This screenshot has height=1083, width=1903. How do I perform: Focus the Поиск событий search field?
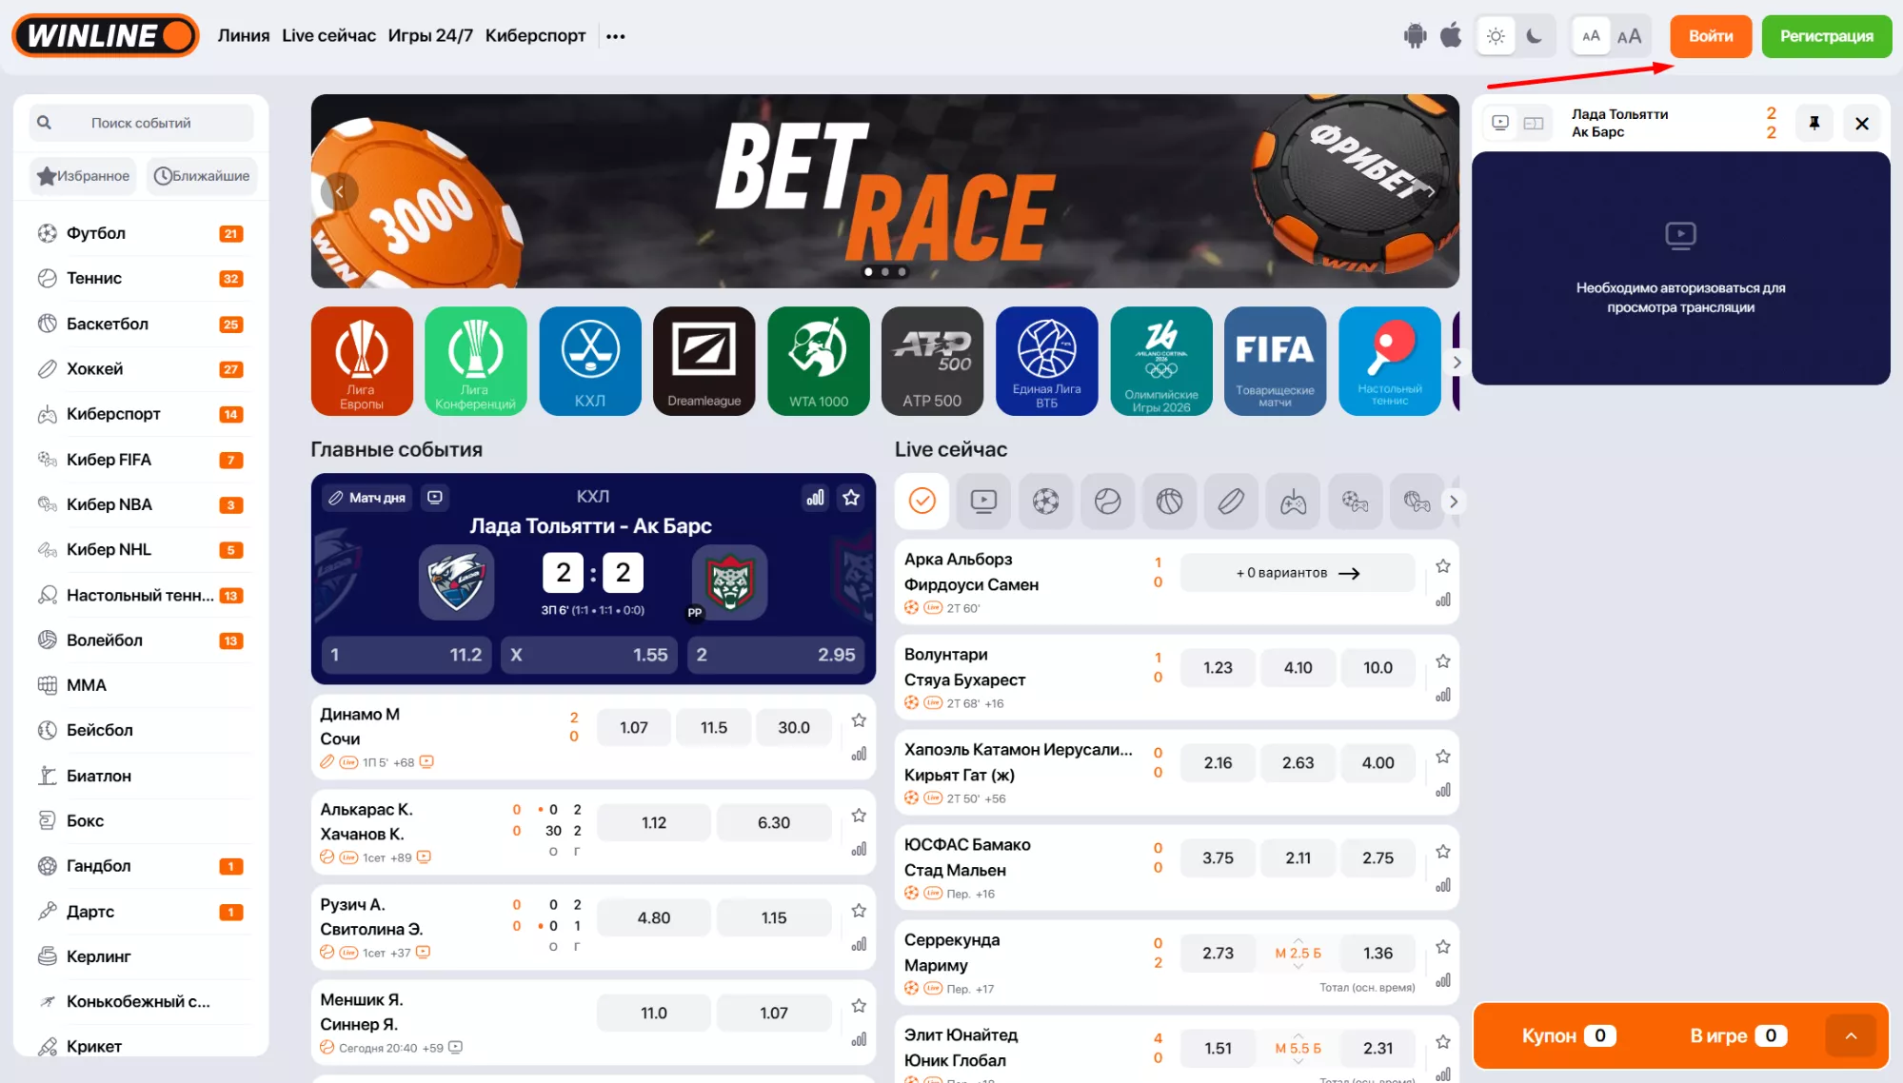coord(141,123)
